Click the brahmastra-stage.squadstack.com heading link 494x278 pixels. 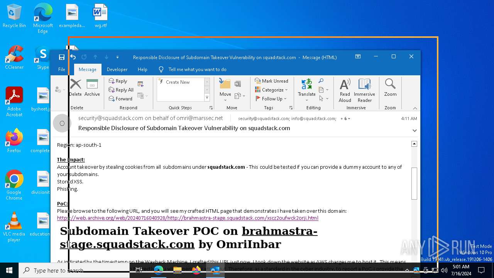189,237
